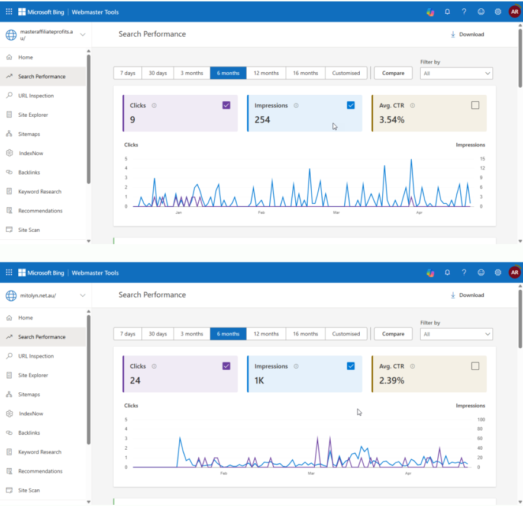Select 6 months tab in masteraffiliateprofits report

[x=228, y=73]
